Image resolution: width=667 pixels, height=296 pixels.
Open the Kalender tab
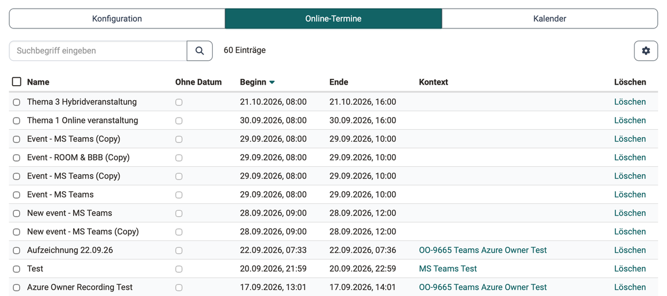[550, 19]
